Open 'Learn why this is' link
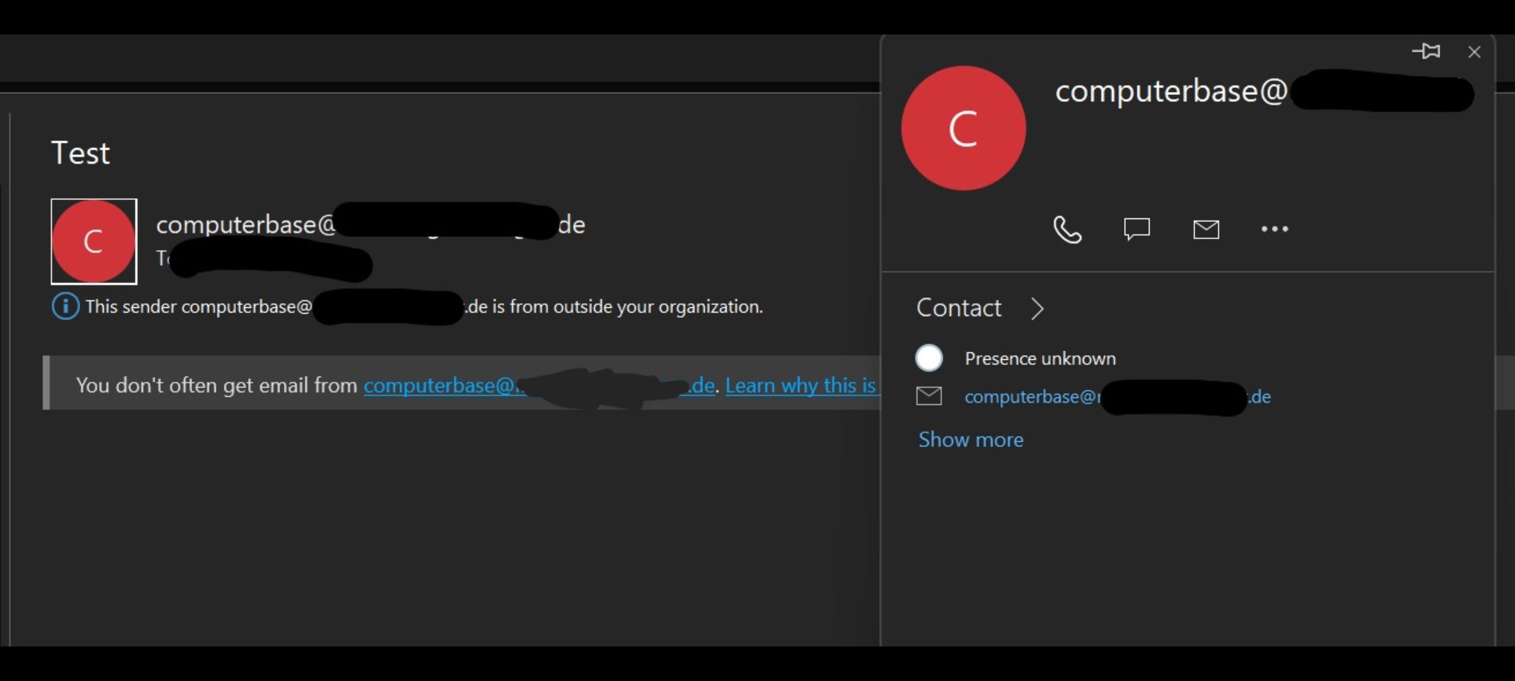1515x681 pixels. point(800,386)
